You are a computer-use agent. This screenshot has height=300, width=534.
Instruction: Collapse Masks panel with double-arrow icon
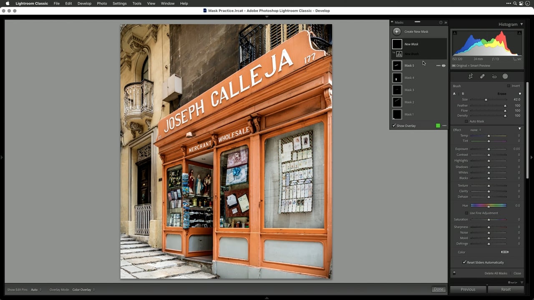[x=446, y=22]
